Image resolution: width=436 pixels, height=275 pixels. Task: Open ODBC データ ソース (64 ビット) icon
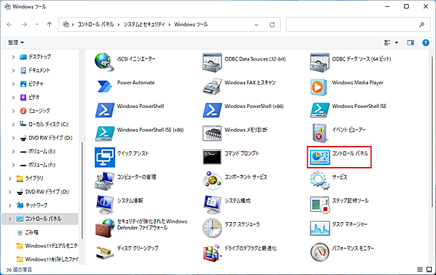pos(320,62)
